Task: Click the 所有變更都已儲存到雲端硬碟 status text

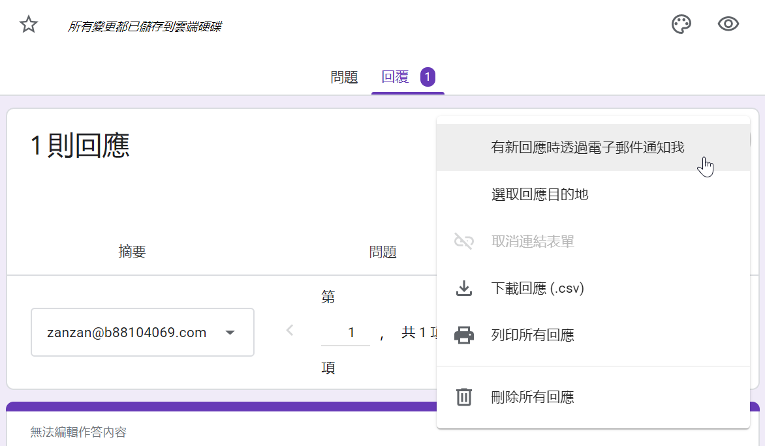Action: coord(144,26)
